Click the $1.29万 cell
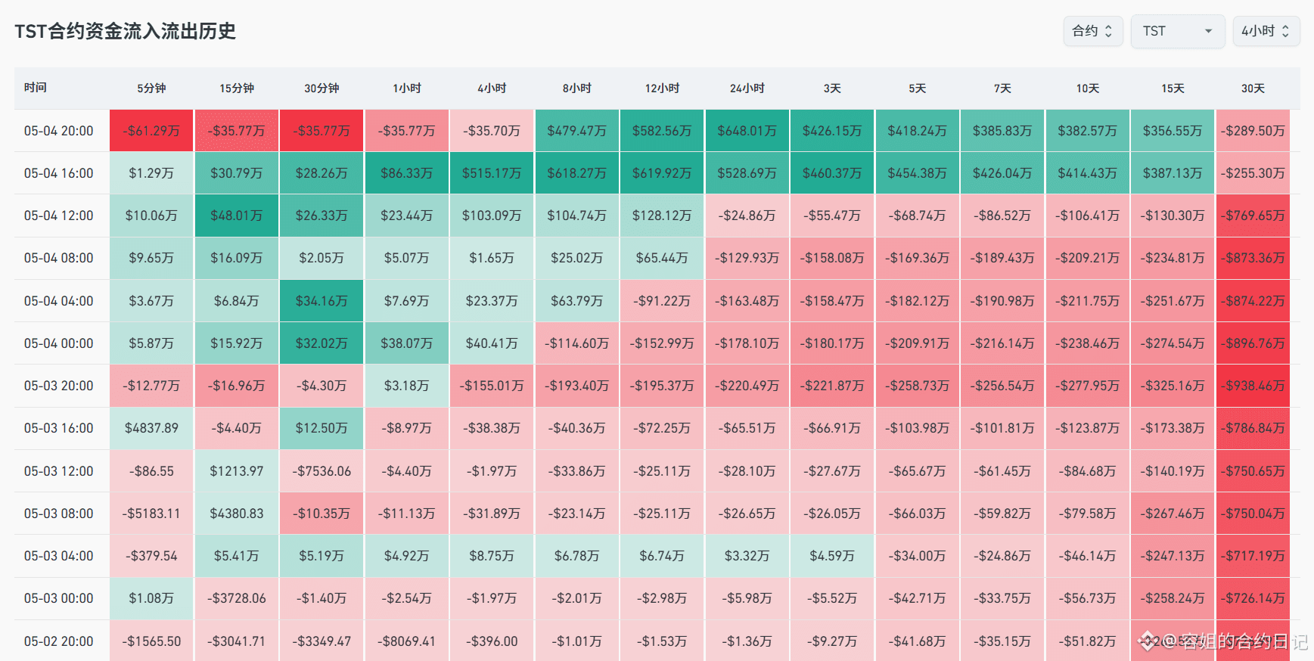The width and height of the screenshot is (1314, 661). pos(151,173)
